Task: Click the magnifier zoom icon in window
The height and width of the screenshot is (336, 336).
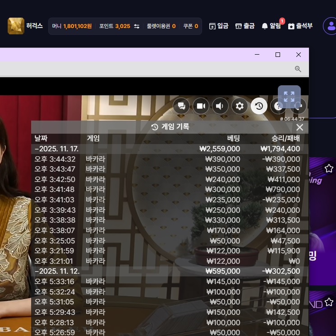Action: [298, 69]
